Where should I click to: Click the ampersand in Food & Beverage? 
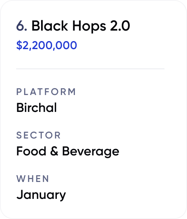click(x=54, y=151)
